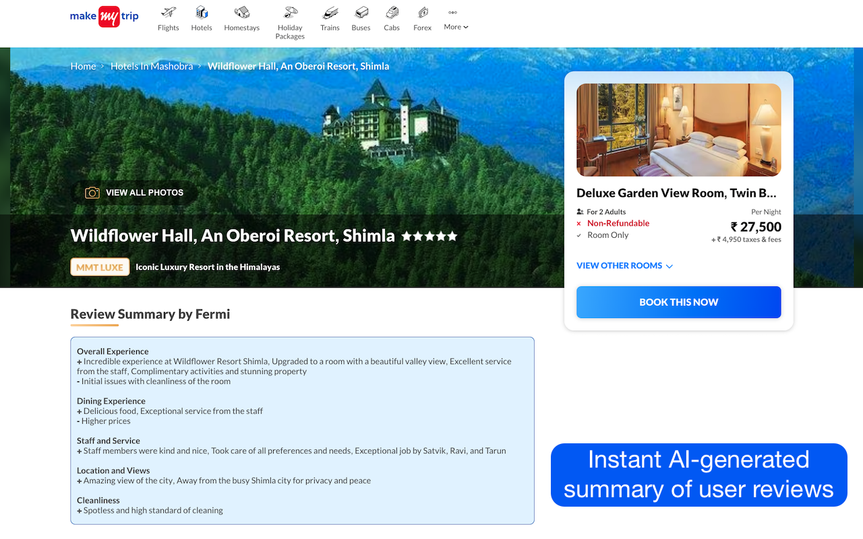The image size is (863, 539).
Task: Click Initial issues with cleanliness line
Action: click(x=154, y=381)
